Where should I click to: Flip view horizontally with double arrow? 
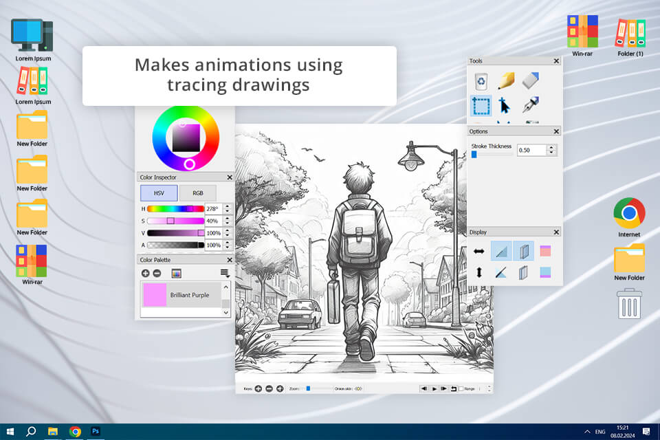coord(478,252)
